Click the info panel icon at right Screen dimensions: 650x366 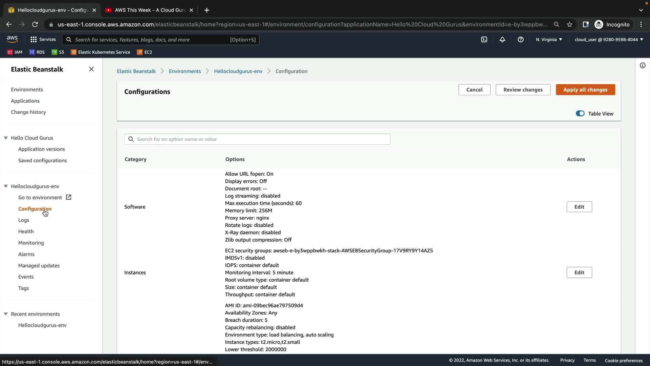pyautogui.click(x=643, y=65)
